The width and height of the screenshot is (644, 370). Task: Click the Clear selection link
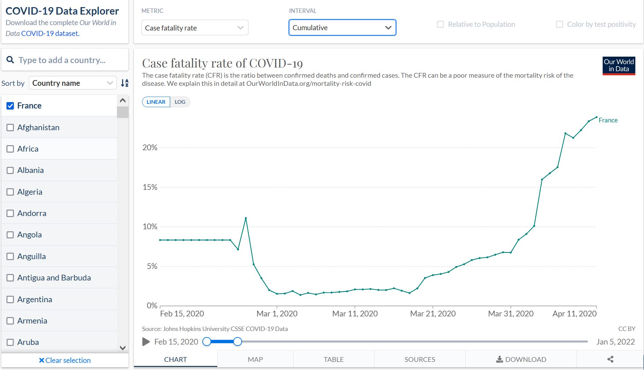click(65, 360)
